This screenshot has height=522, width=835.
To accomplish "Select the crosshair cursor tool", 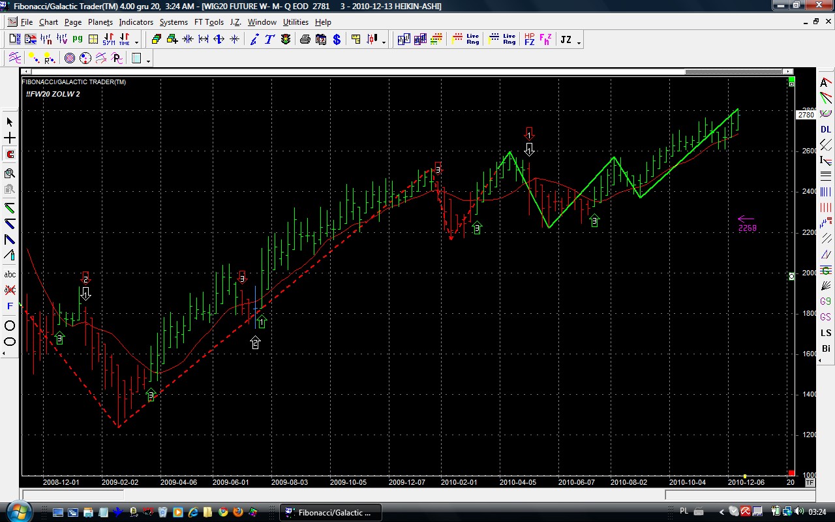I will tap(10, 138).
